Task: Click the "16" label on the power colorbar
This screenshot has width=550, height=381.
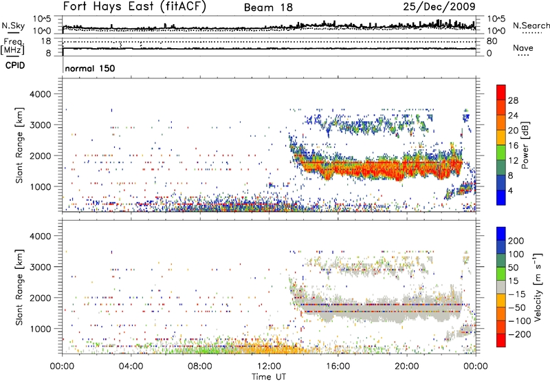Action: click(x=513, y=146)
